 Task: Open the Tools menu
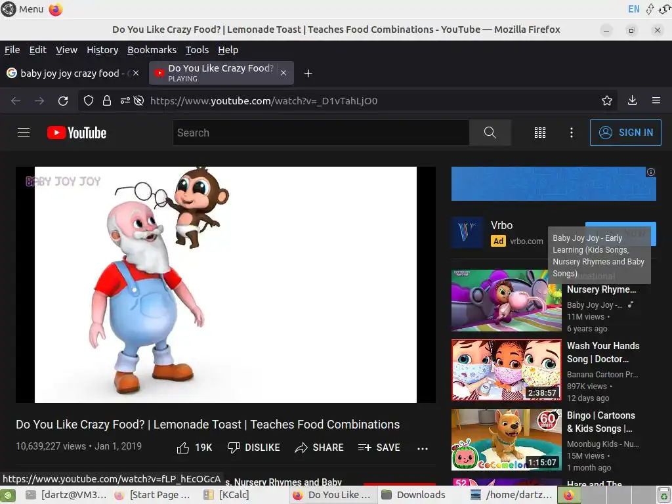point(197,50)
